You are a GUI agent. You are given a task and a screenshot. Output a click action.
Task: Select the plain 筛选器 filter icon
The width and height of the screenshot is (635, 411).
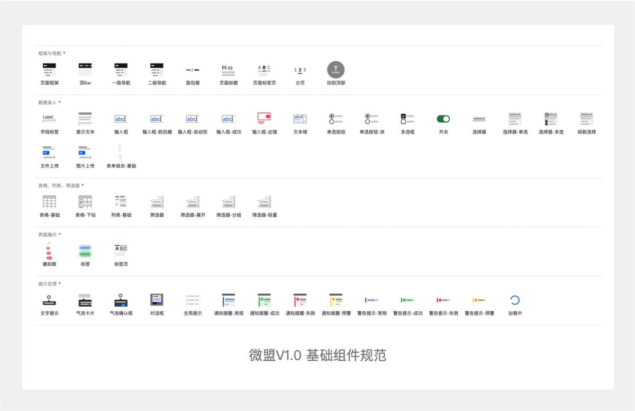click(157, 202)
